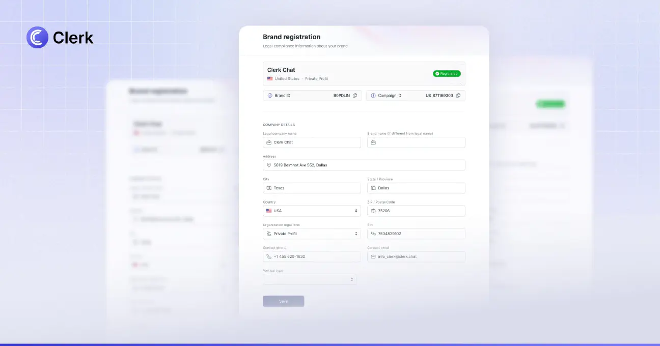Viewport: 660px width, 346px height.
Task: Click the State field showing Dallas
Action: pyautogui.click(x=416, y=188)
